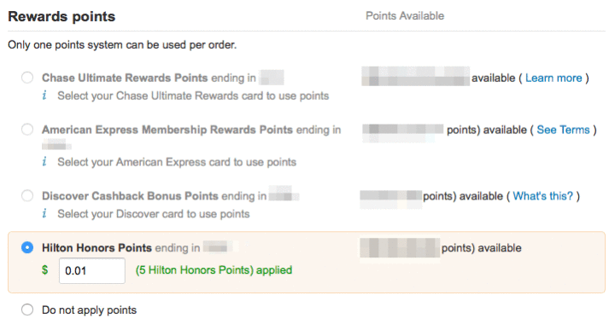Click American Express Membership Rewards Points label
The width and height of the screenshot is (615, 324).
click(167, 130)
